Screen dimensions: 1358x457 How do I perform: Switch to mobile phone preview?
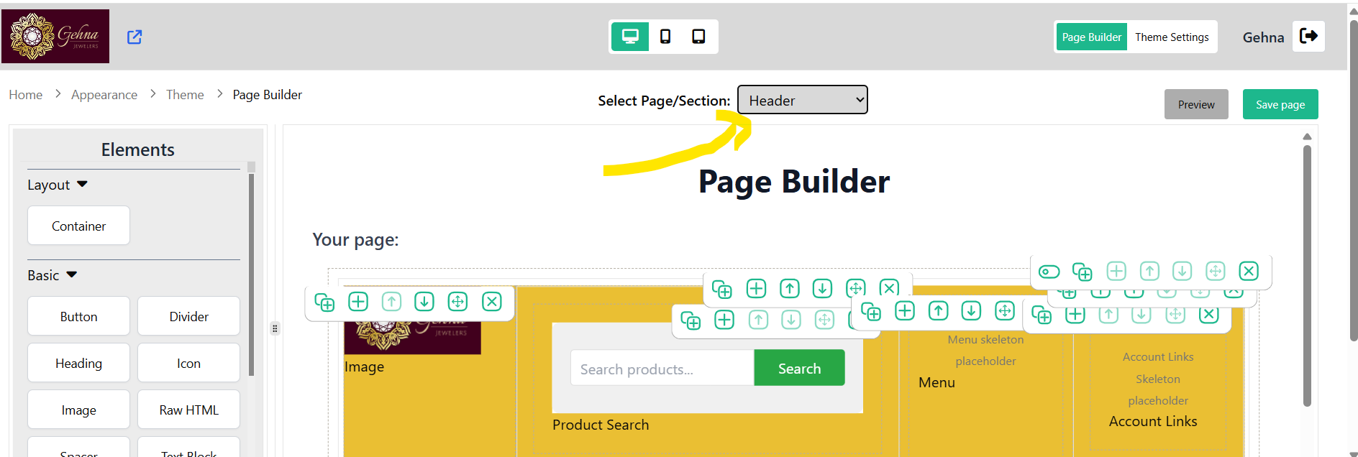(x=665, y=37)
